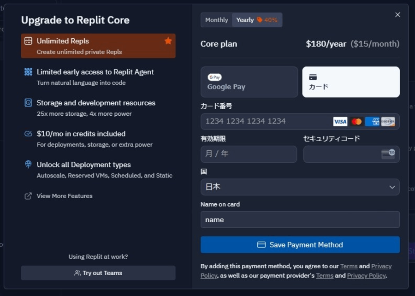Click the CVC card icon in security code field
415x296 pixels.
(x=388, y=154)
